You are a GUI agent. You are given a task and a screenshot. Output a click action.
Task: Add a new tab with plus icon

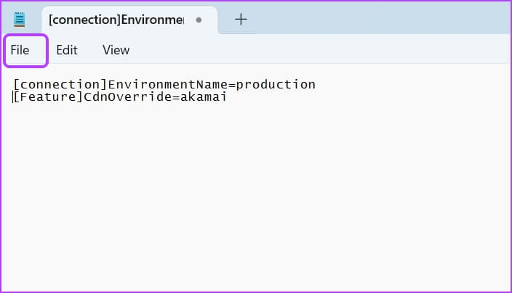(241, 20)
